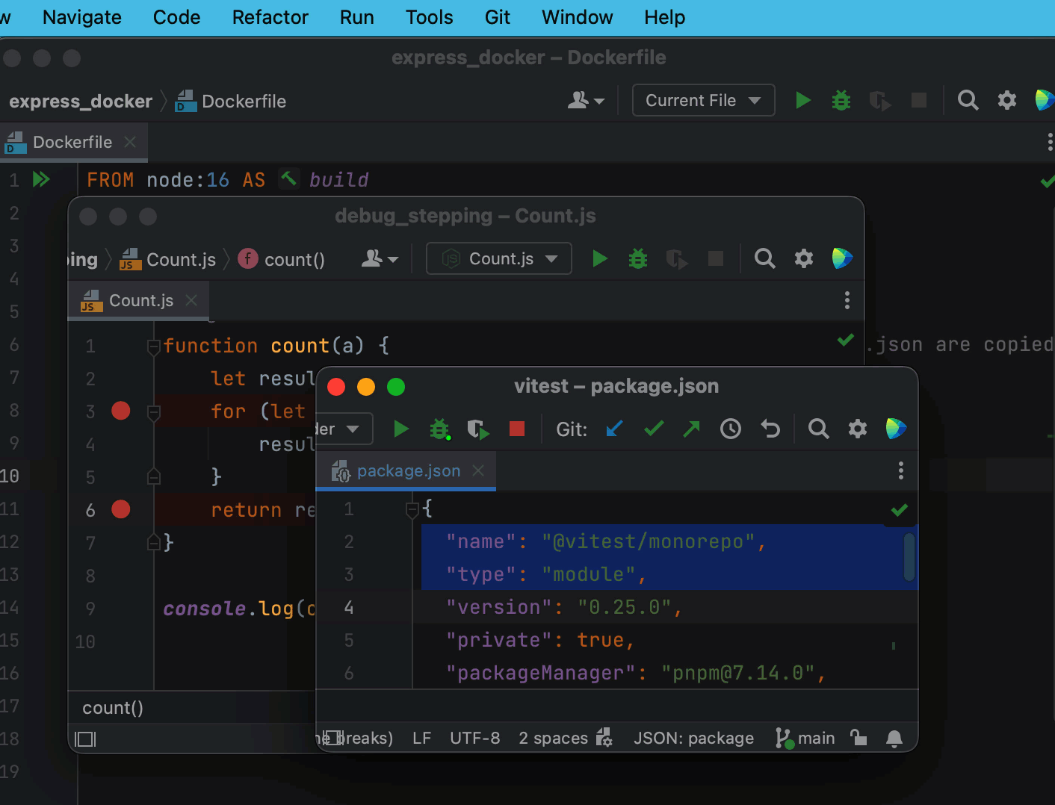Open Git history with the clock icon
The height and width of the screenshot is (805, 1055).
730,429
